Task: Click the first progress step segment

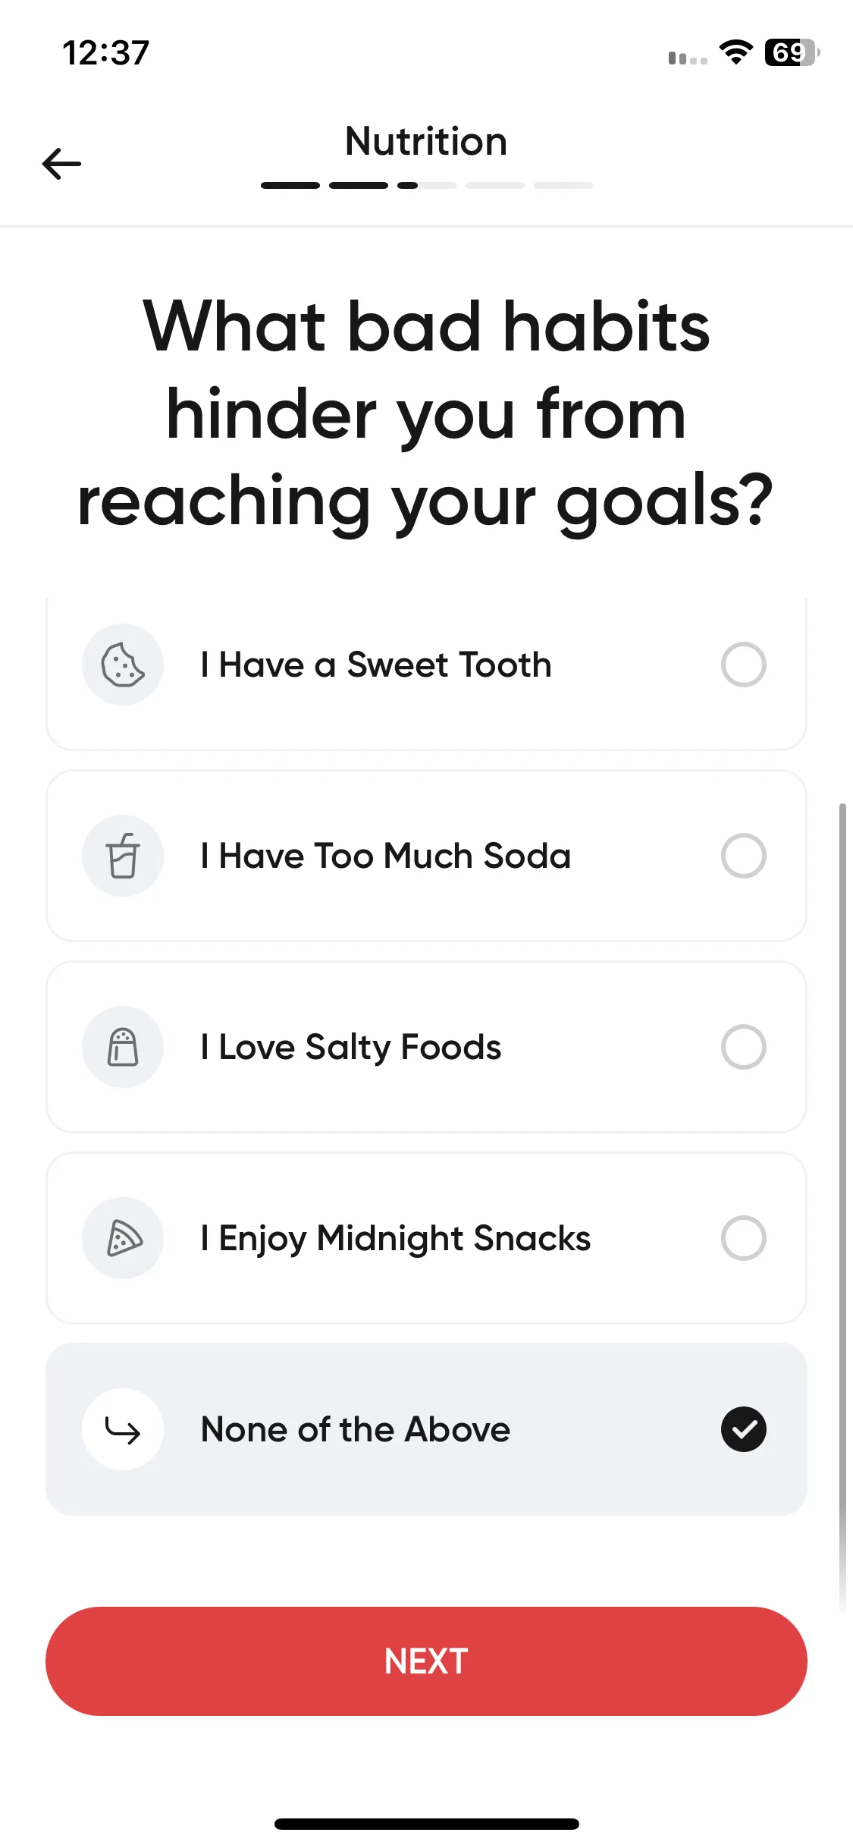Action: 290,185
